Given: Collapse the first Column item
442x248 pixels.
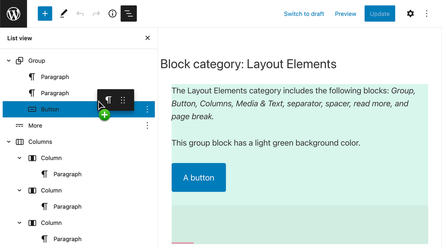Looking at the screenshot, I should tap(19, 158).
